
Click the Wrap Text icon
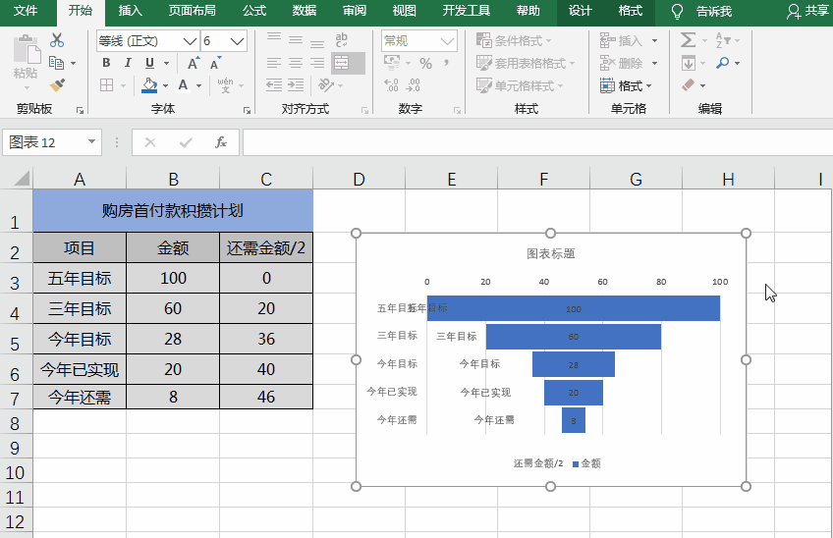tap(342, 39)
